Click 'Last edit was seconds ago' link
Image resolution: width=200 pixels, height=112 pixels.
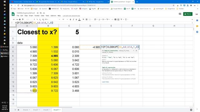[71, 16]
